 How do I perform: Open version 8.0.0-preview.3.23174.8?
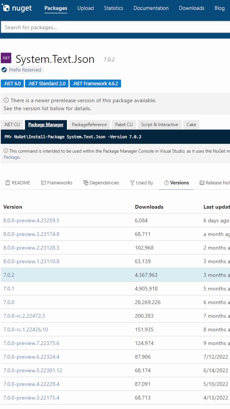point(31,234)
